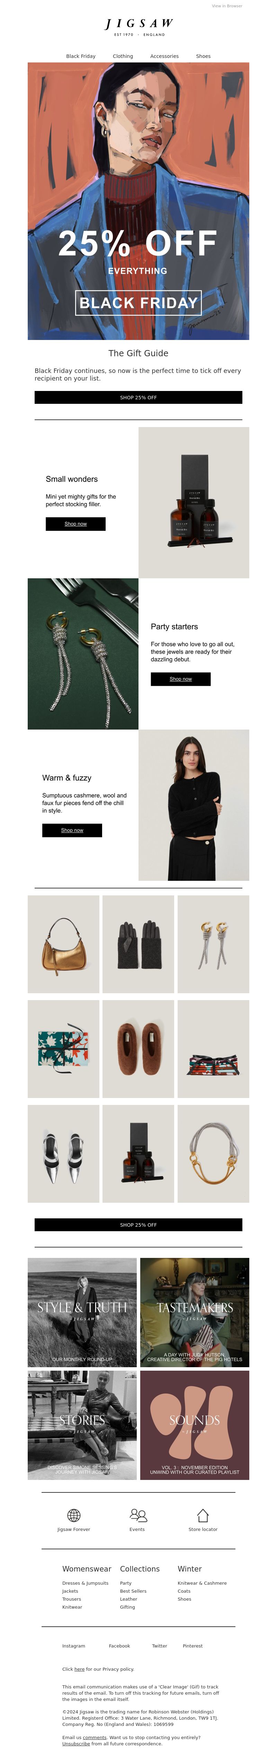Open the Style & Truth monthly round-up tile

[x=82, y=1312]
